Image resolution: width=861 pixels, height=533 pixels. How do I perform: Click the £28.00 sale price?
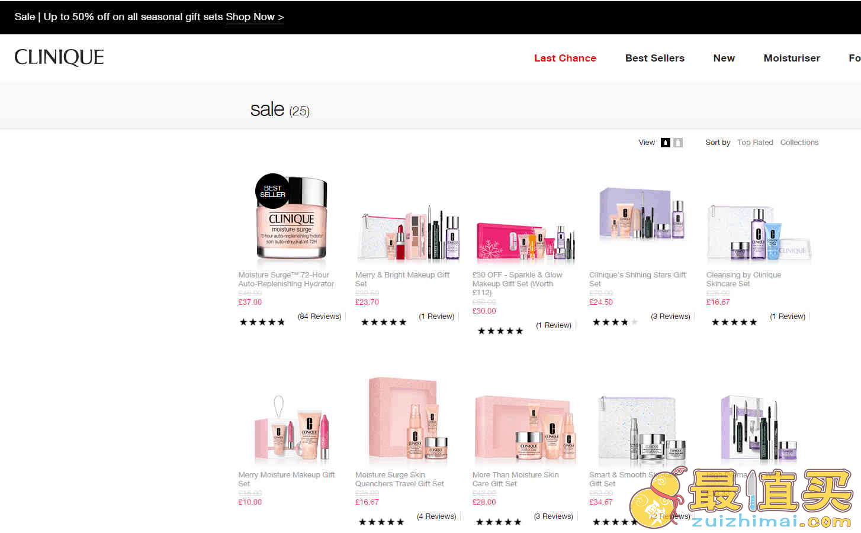click(x=484, y=502)
